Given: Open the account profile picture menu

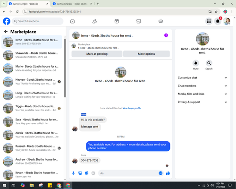Looking at the screenshot, I should click(x=227, y=21).
